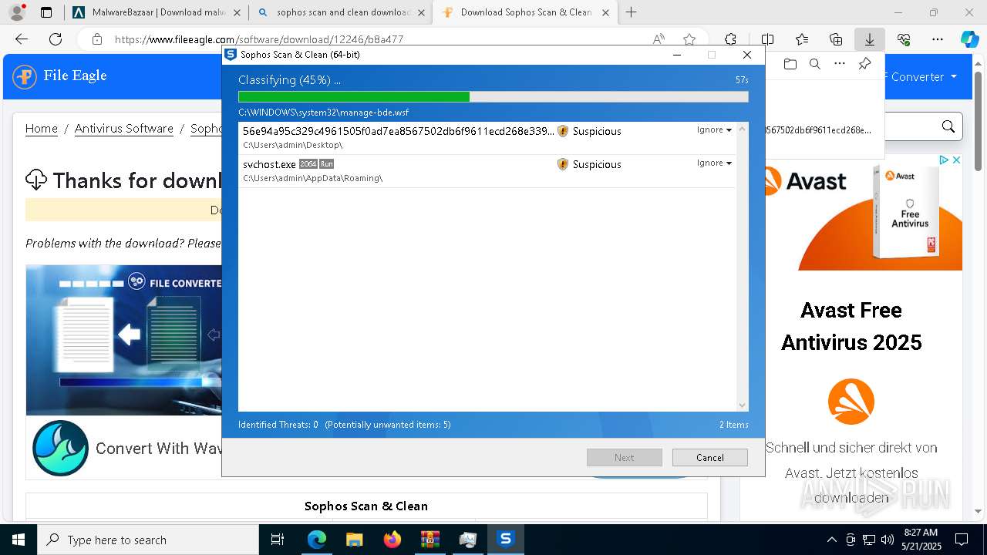Click Sophos Scan & Clean taskbar icon
The image size is (987, 555).
(x=506, y=540)
